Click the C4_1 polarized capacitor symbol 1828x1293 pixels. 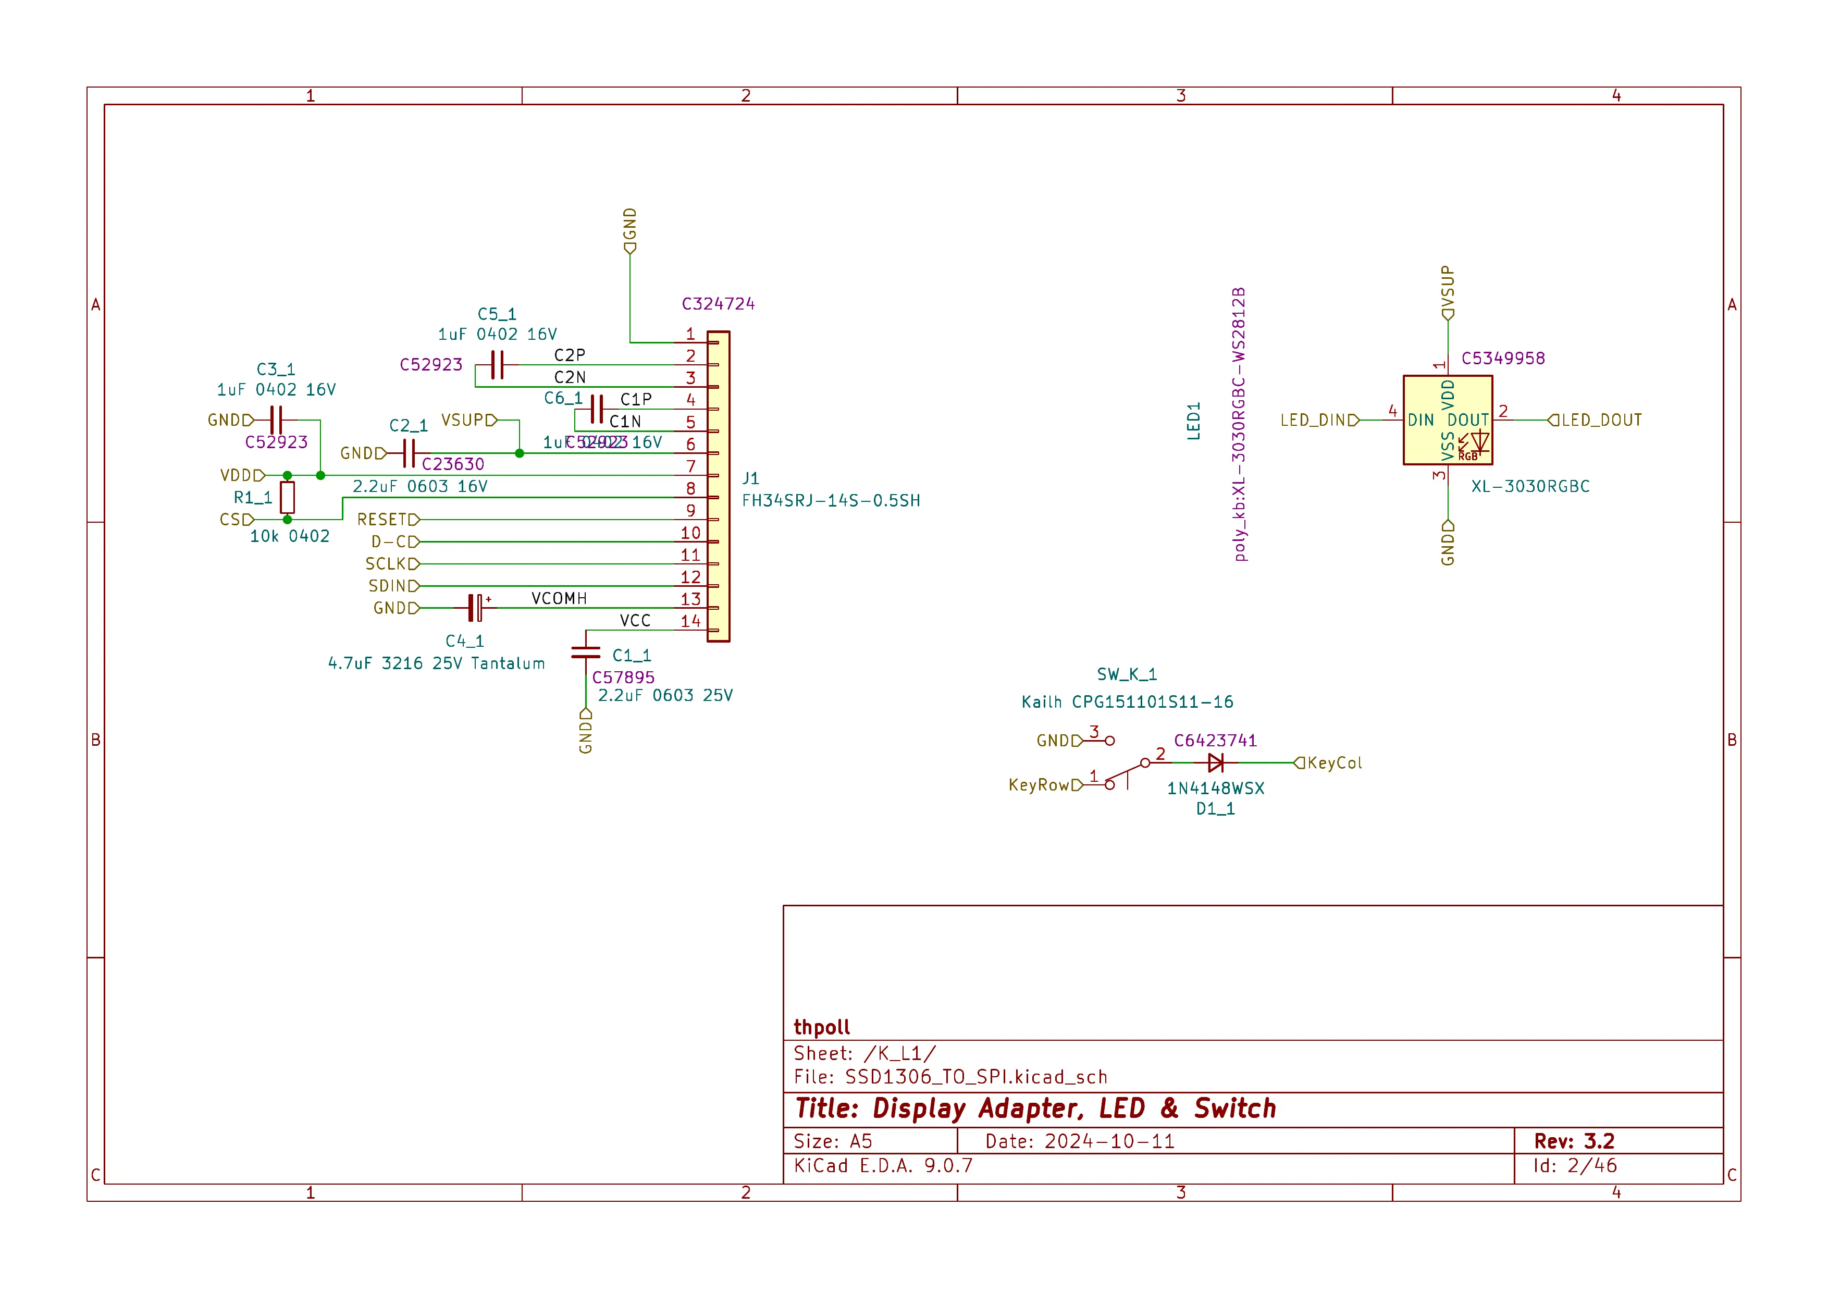pyautogui.click(x=475, y=608)
